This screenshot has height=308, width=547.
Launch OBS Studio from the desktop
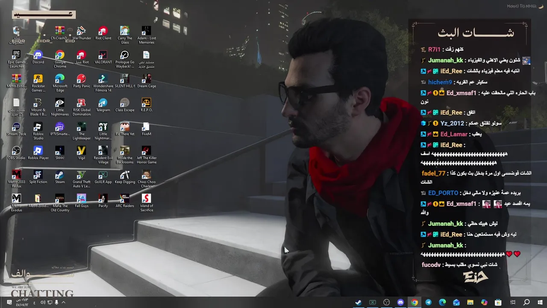(16, 153)
